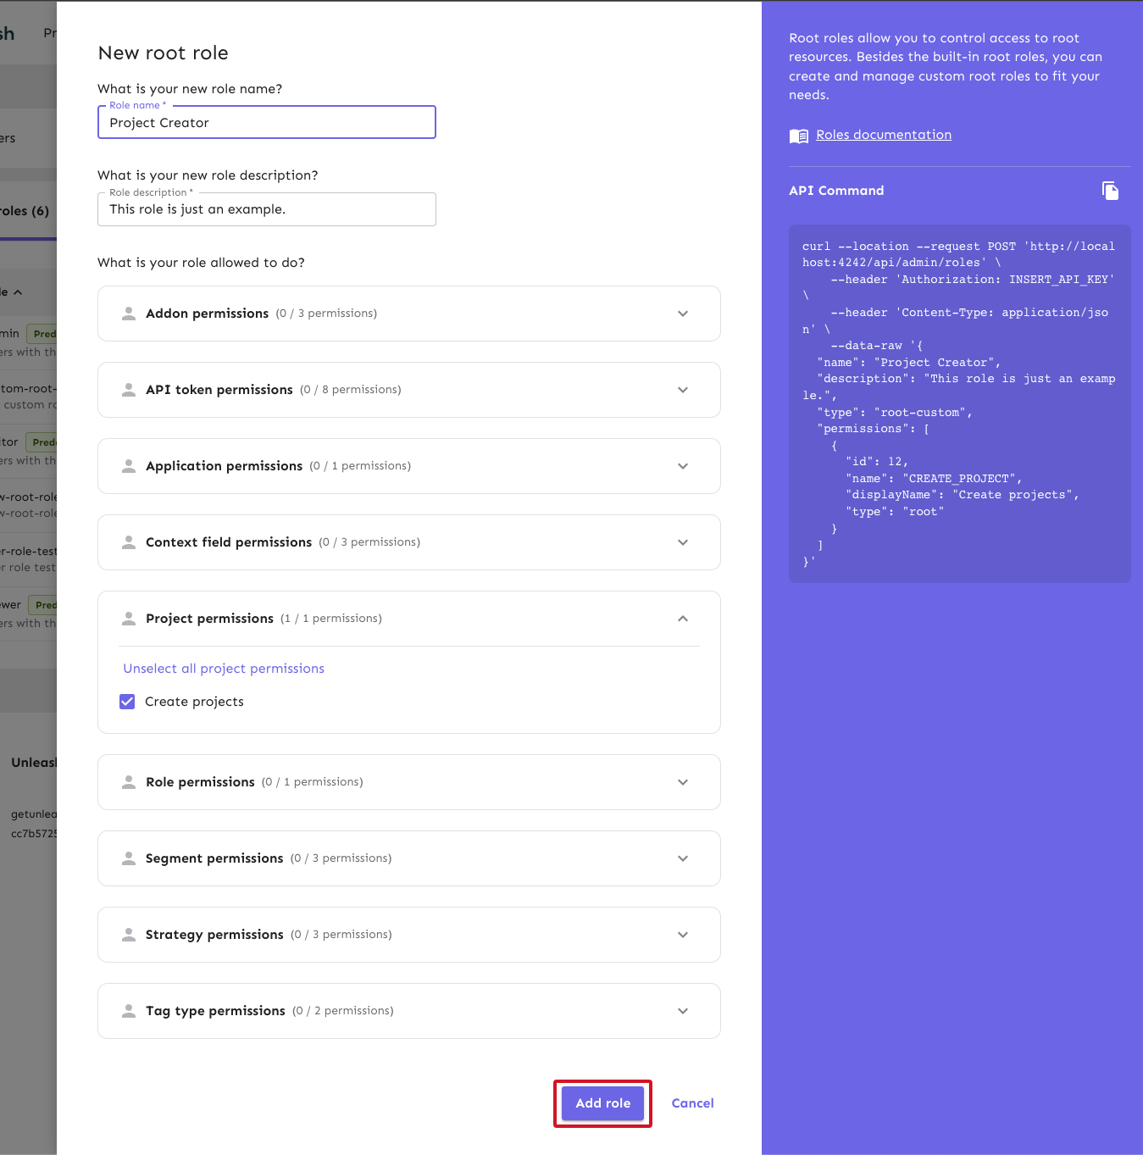Copy the API command to clipboard
This screenshot has width=1143, height=1155.
[x=1110, y=191]
